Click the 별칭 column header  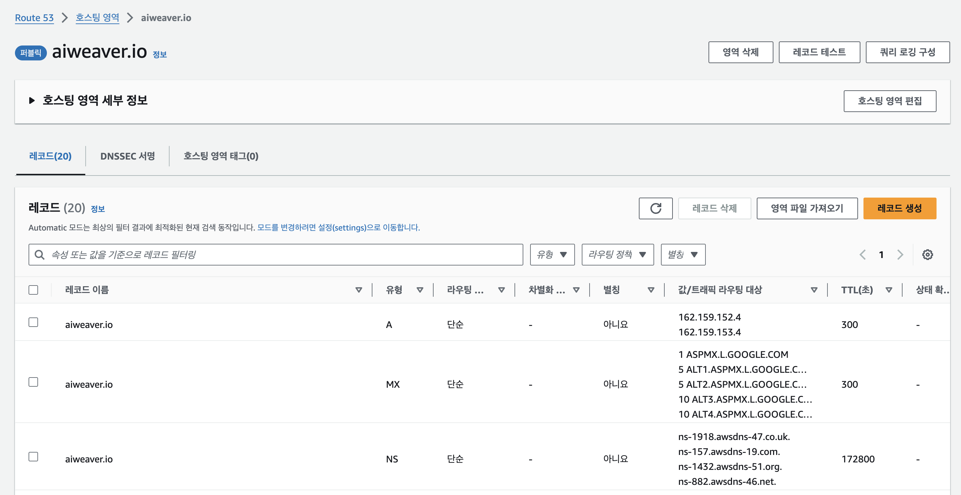coord(611,290)
